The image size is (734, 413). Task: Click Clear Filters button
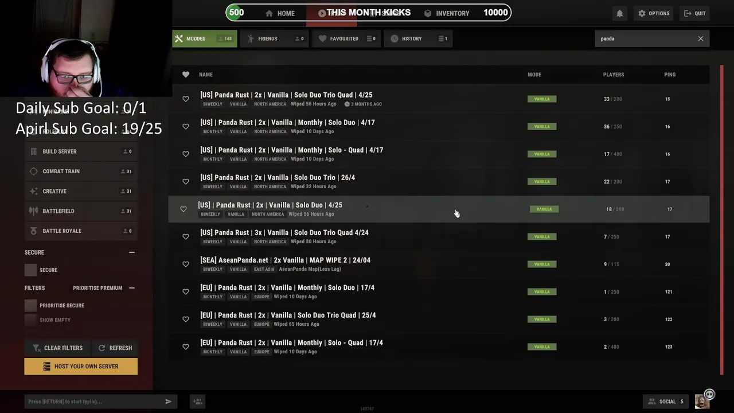(57, 348)
